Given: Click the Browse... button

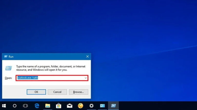Looking at the screenshot, I should tap(78, 92).
